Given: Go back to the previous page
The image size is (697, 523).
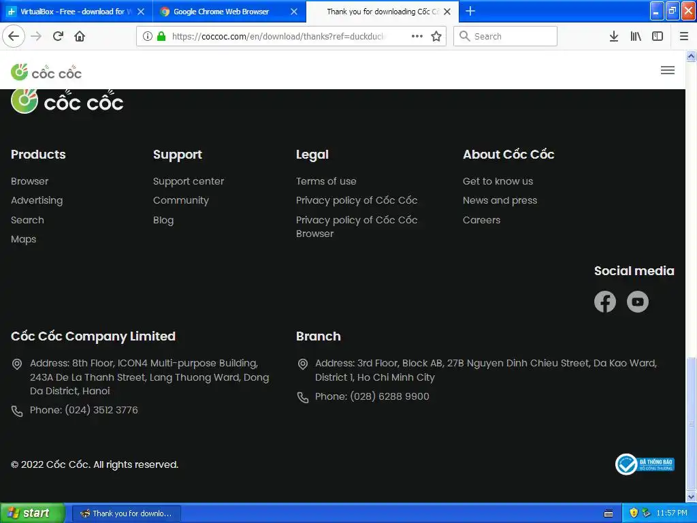Looking at the screenshot, I should [14, 36].
